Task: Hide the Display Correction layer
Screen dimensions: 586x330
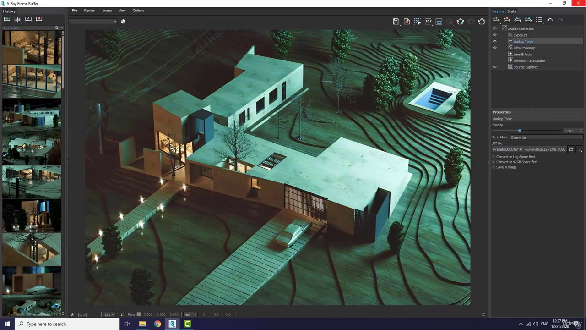Action: click(x=494, y=28)
